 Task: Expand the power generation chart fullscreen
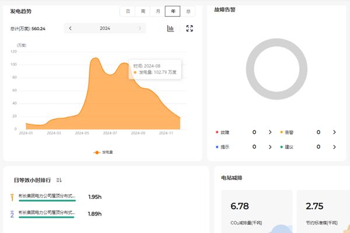click(x=190, y=29)
